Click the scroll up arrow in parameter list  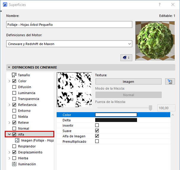(173, 115)
